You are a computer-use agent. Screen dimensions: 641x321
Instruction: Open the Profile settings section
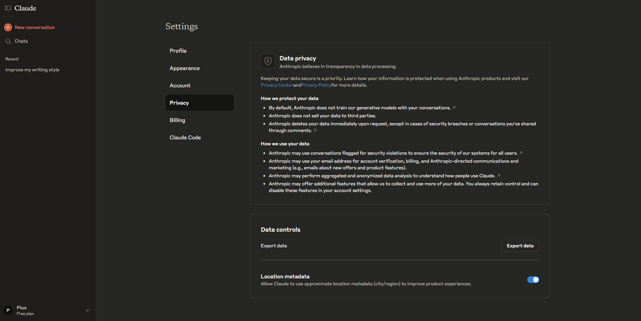tap(200, 51)
